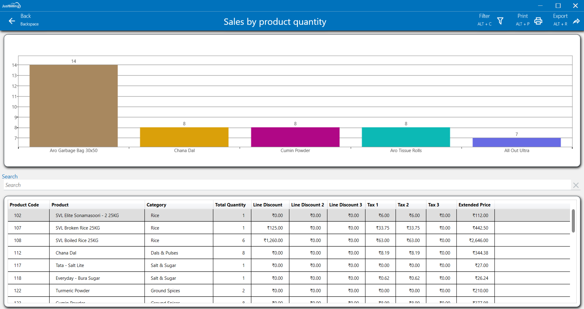This screenshot has height=309, width=584.
Task: Sort by Total Quantity column header
Action: pos(230,205)
